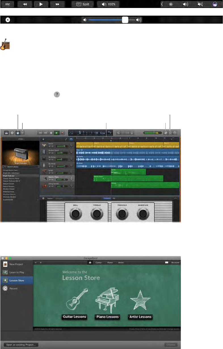Screen dimensions: 223x349
Task: Tap volume icon in Touch Bar control strip
Action: pos(186,4)
